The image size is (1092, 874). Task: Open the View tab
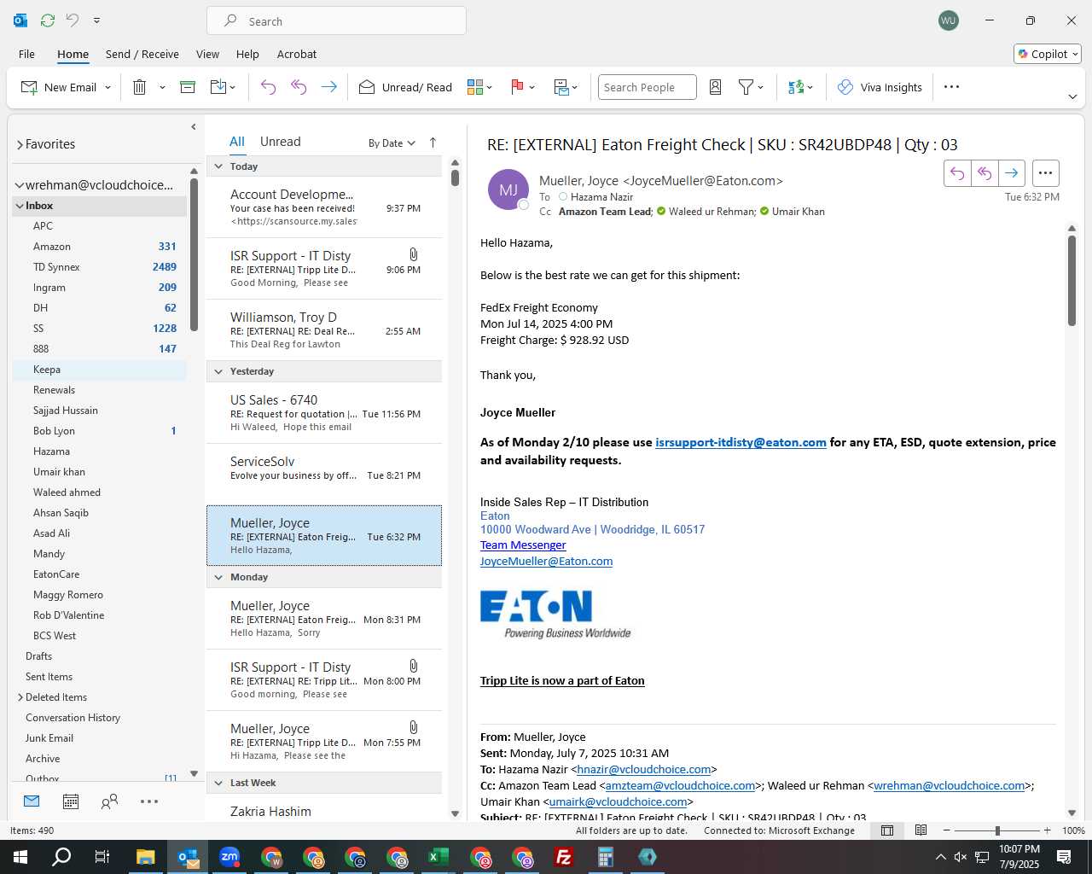(x=207, y=54)
